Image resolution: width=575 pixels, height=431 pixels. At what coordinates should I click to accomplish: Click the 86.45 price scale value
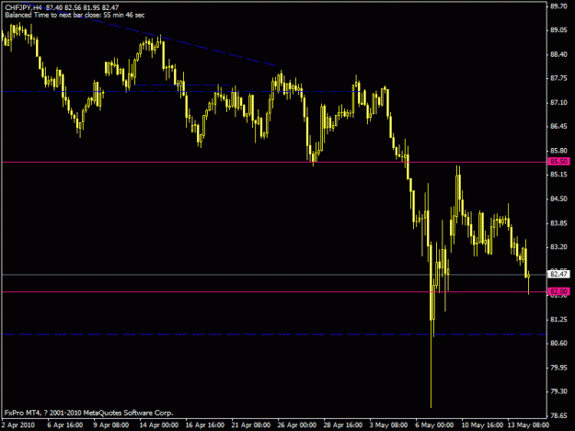pyautogui.click(x=558, y=126)
